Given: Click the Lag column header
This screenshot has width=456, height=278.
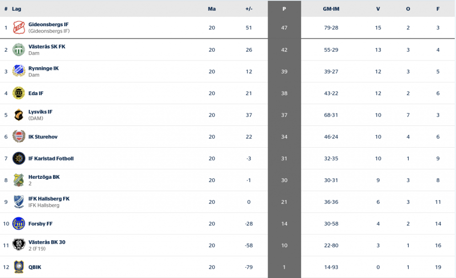Looking at the screenshot, I should tap(16, 9).
